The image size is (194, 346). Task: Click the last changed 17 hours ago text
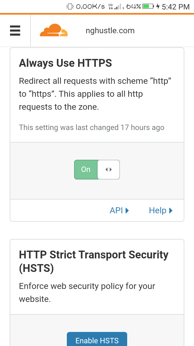click(x=92, y=127)
